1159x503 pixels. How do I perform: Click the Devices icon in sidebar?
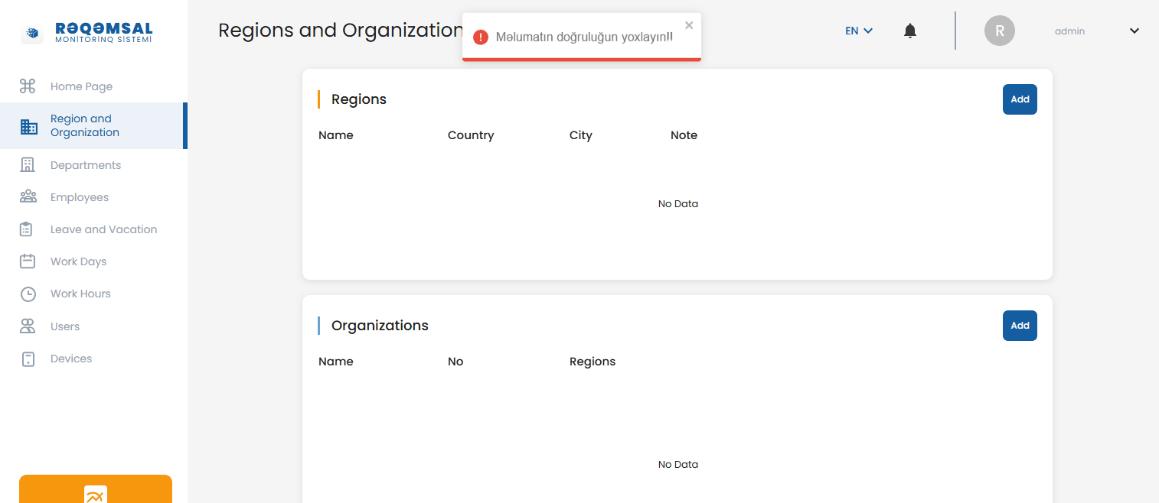(28, 359)
